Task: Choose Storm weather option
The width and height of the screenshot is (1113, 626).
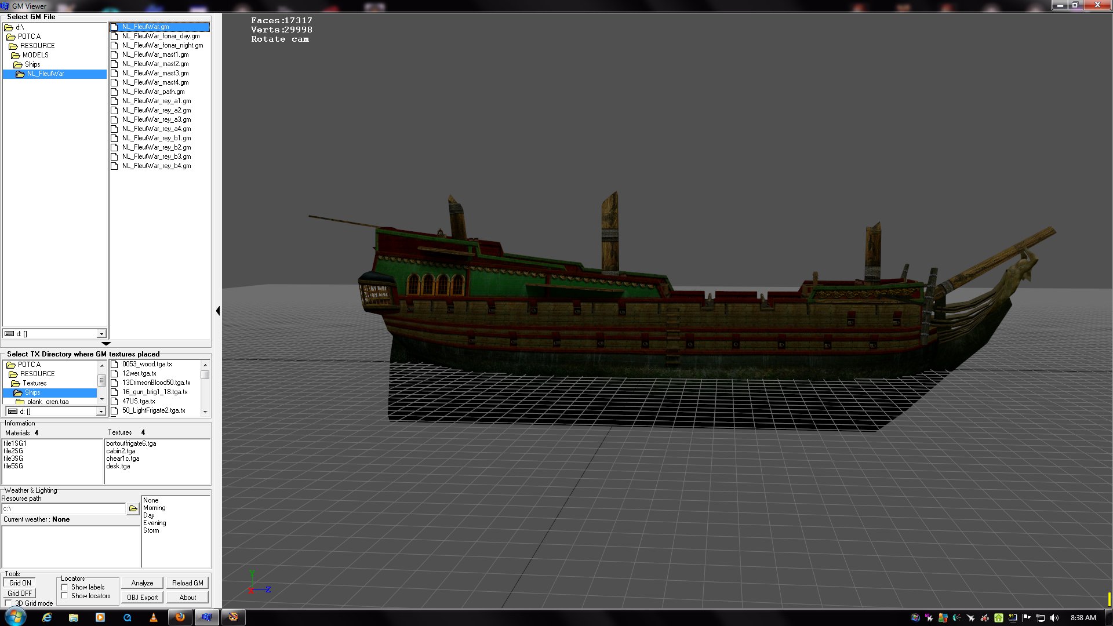Action: click(x=151, y=530)
